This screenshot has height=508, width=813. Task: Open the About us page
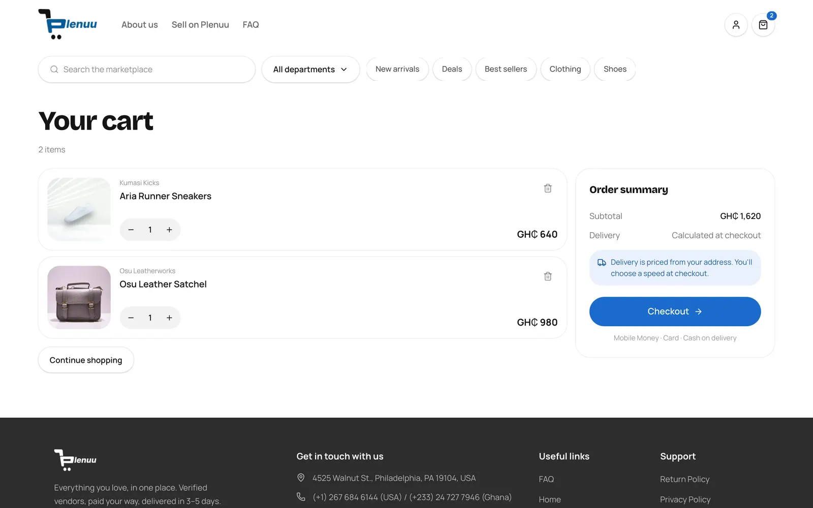pyautogui.click(x=140, y=25)
